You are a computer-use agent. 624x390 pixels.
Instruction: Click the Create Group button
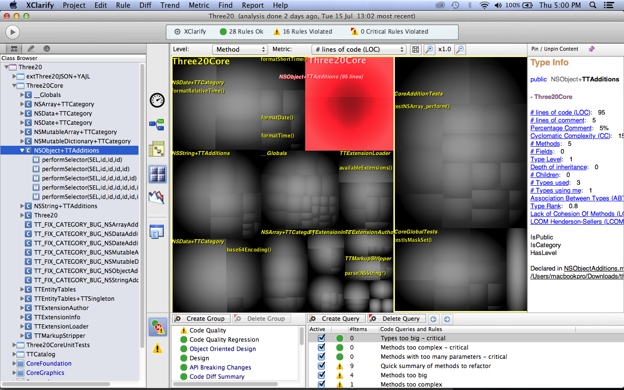tap(200, 319)
